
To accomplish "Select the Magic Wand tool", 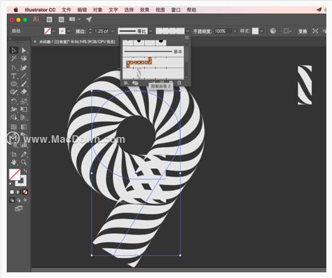I will 14,58.
